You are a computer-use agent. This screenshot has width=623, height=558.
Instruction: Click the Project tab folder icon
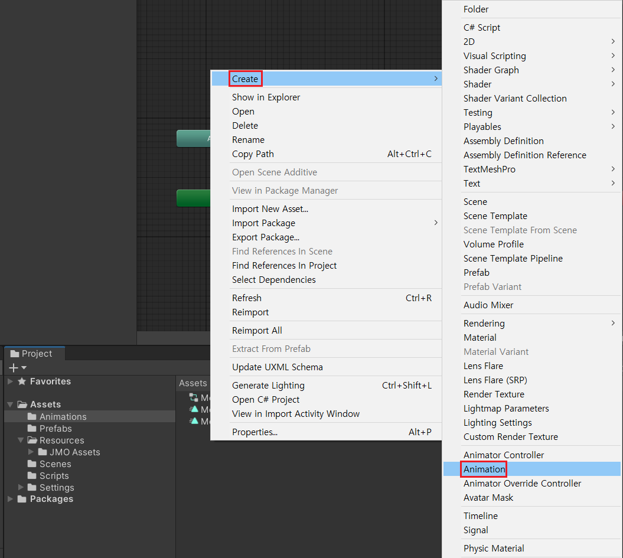point(15,354)
